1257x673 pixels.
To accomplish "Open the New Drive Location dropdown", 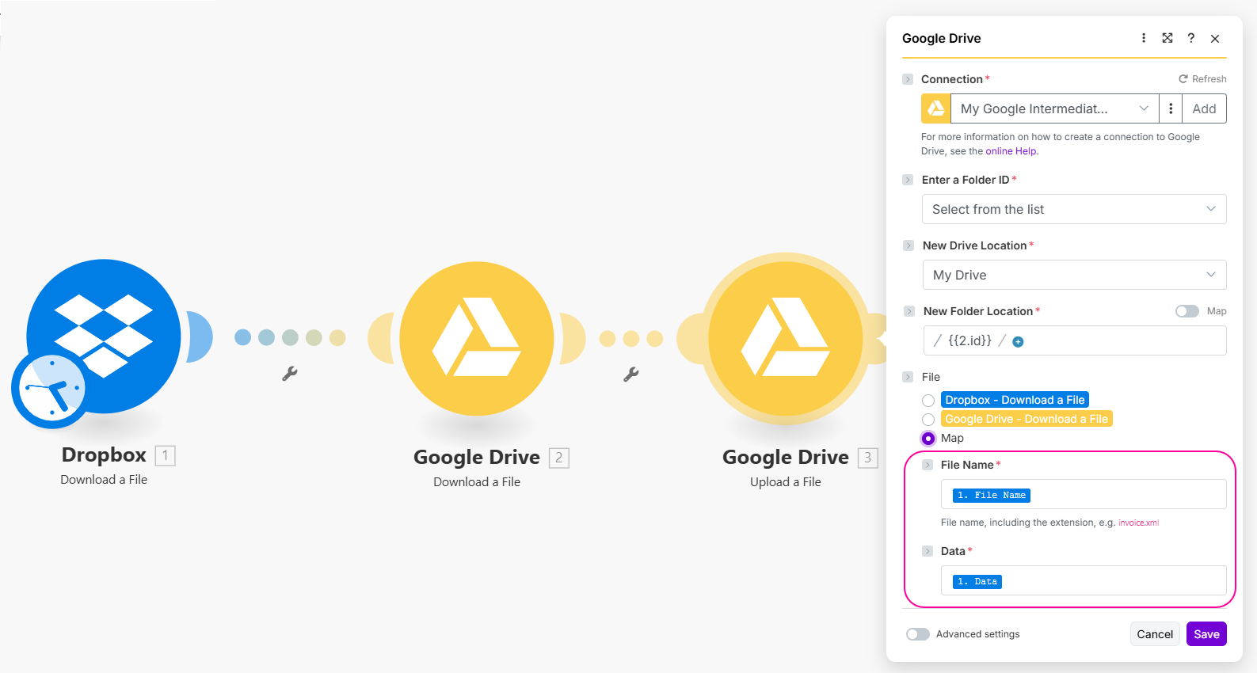I will [x=1073, y=275].
